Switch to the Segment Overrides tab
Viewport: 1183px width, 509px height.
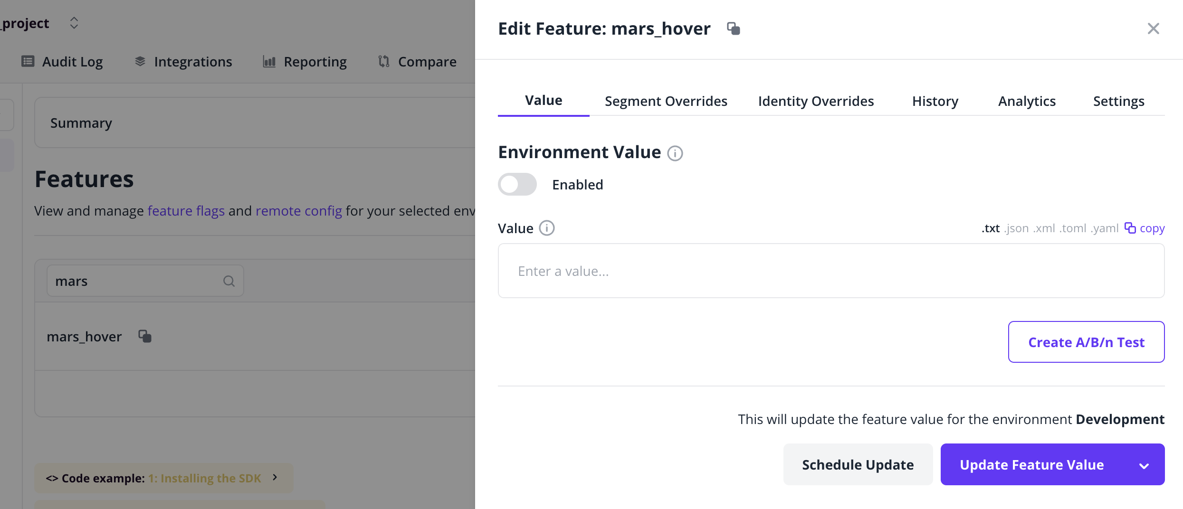(x=666, y=101)
